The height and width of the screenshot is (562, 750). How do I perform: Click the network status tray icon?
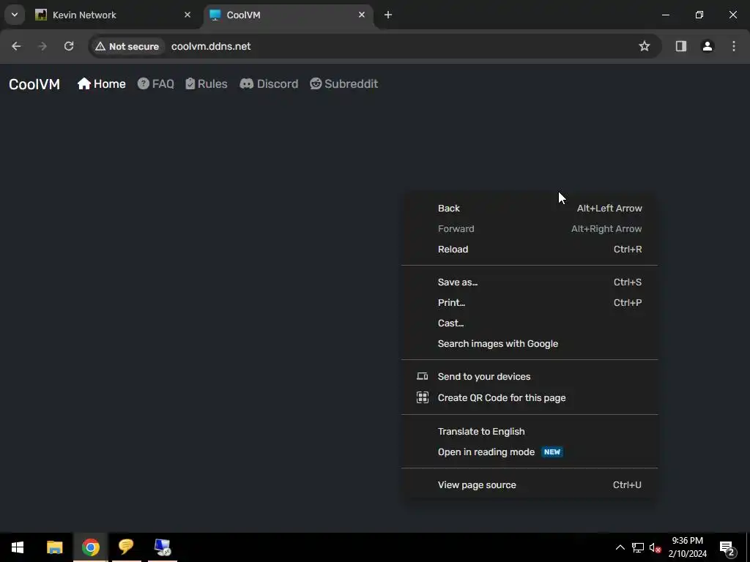click(638, 547)
